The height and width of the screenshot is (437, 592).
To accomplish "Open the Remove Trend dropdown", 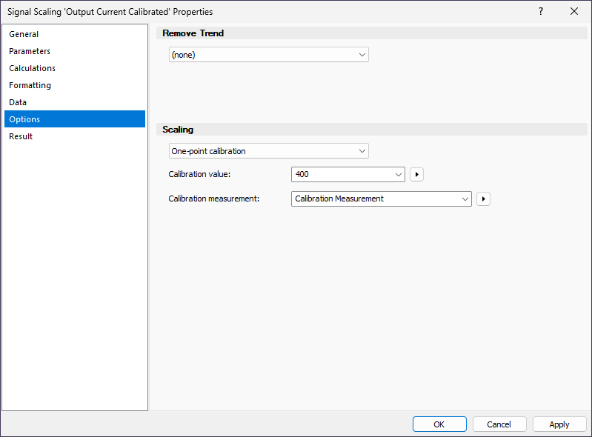I will 268,55.
